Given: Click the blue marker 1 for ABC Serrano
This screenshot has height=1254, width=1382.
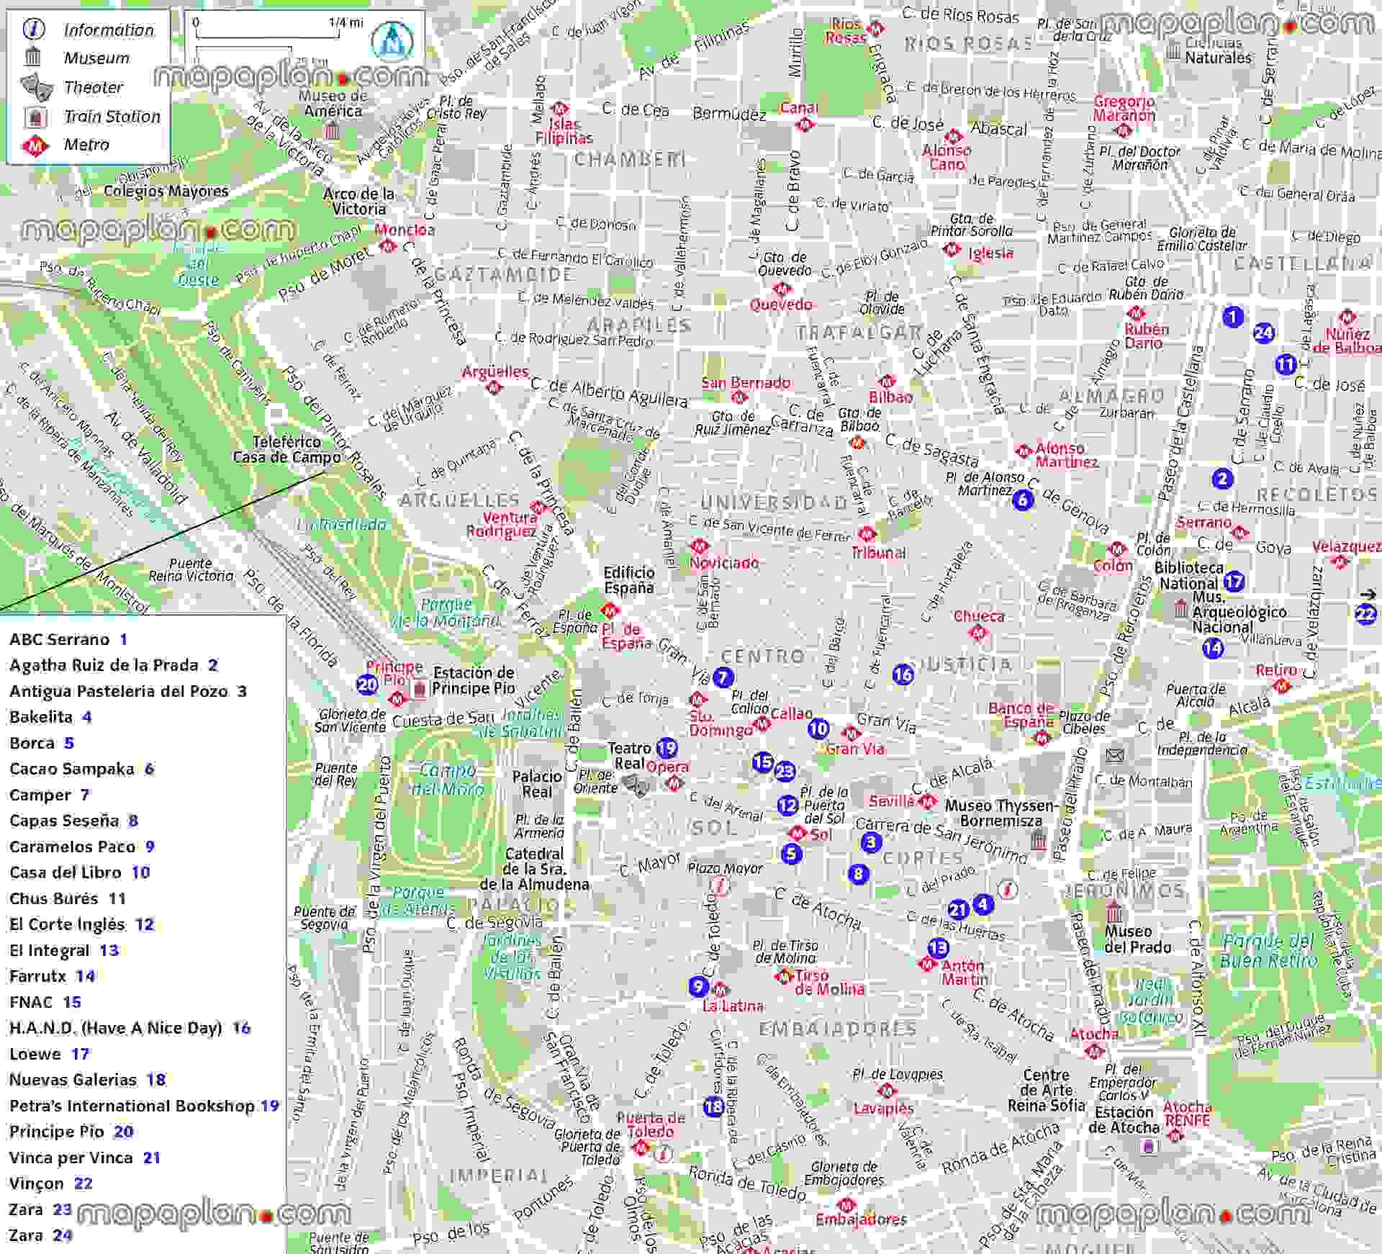Looking at the screenshot, I should click(x=1233, y=317).
